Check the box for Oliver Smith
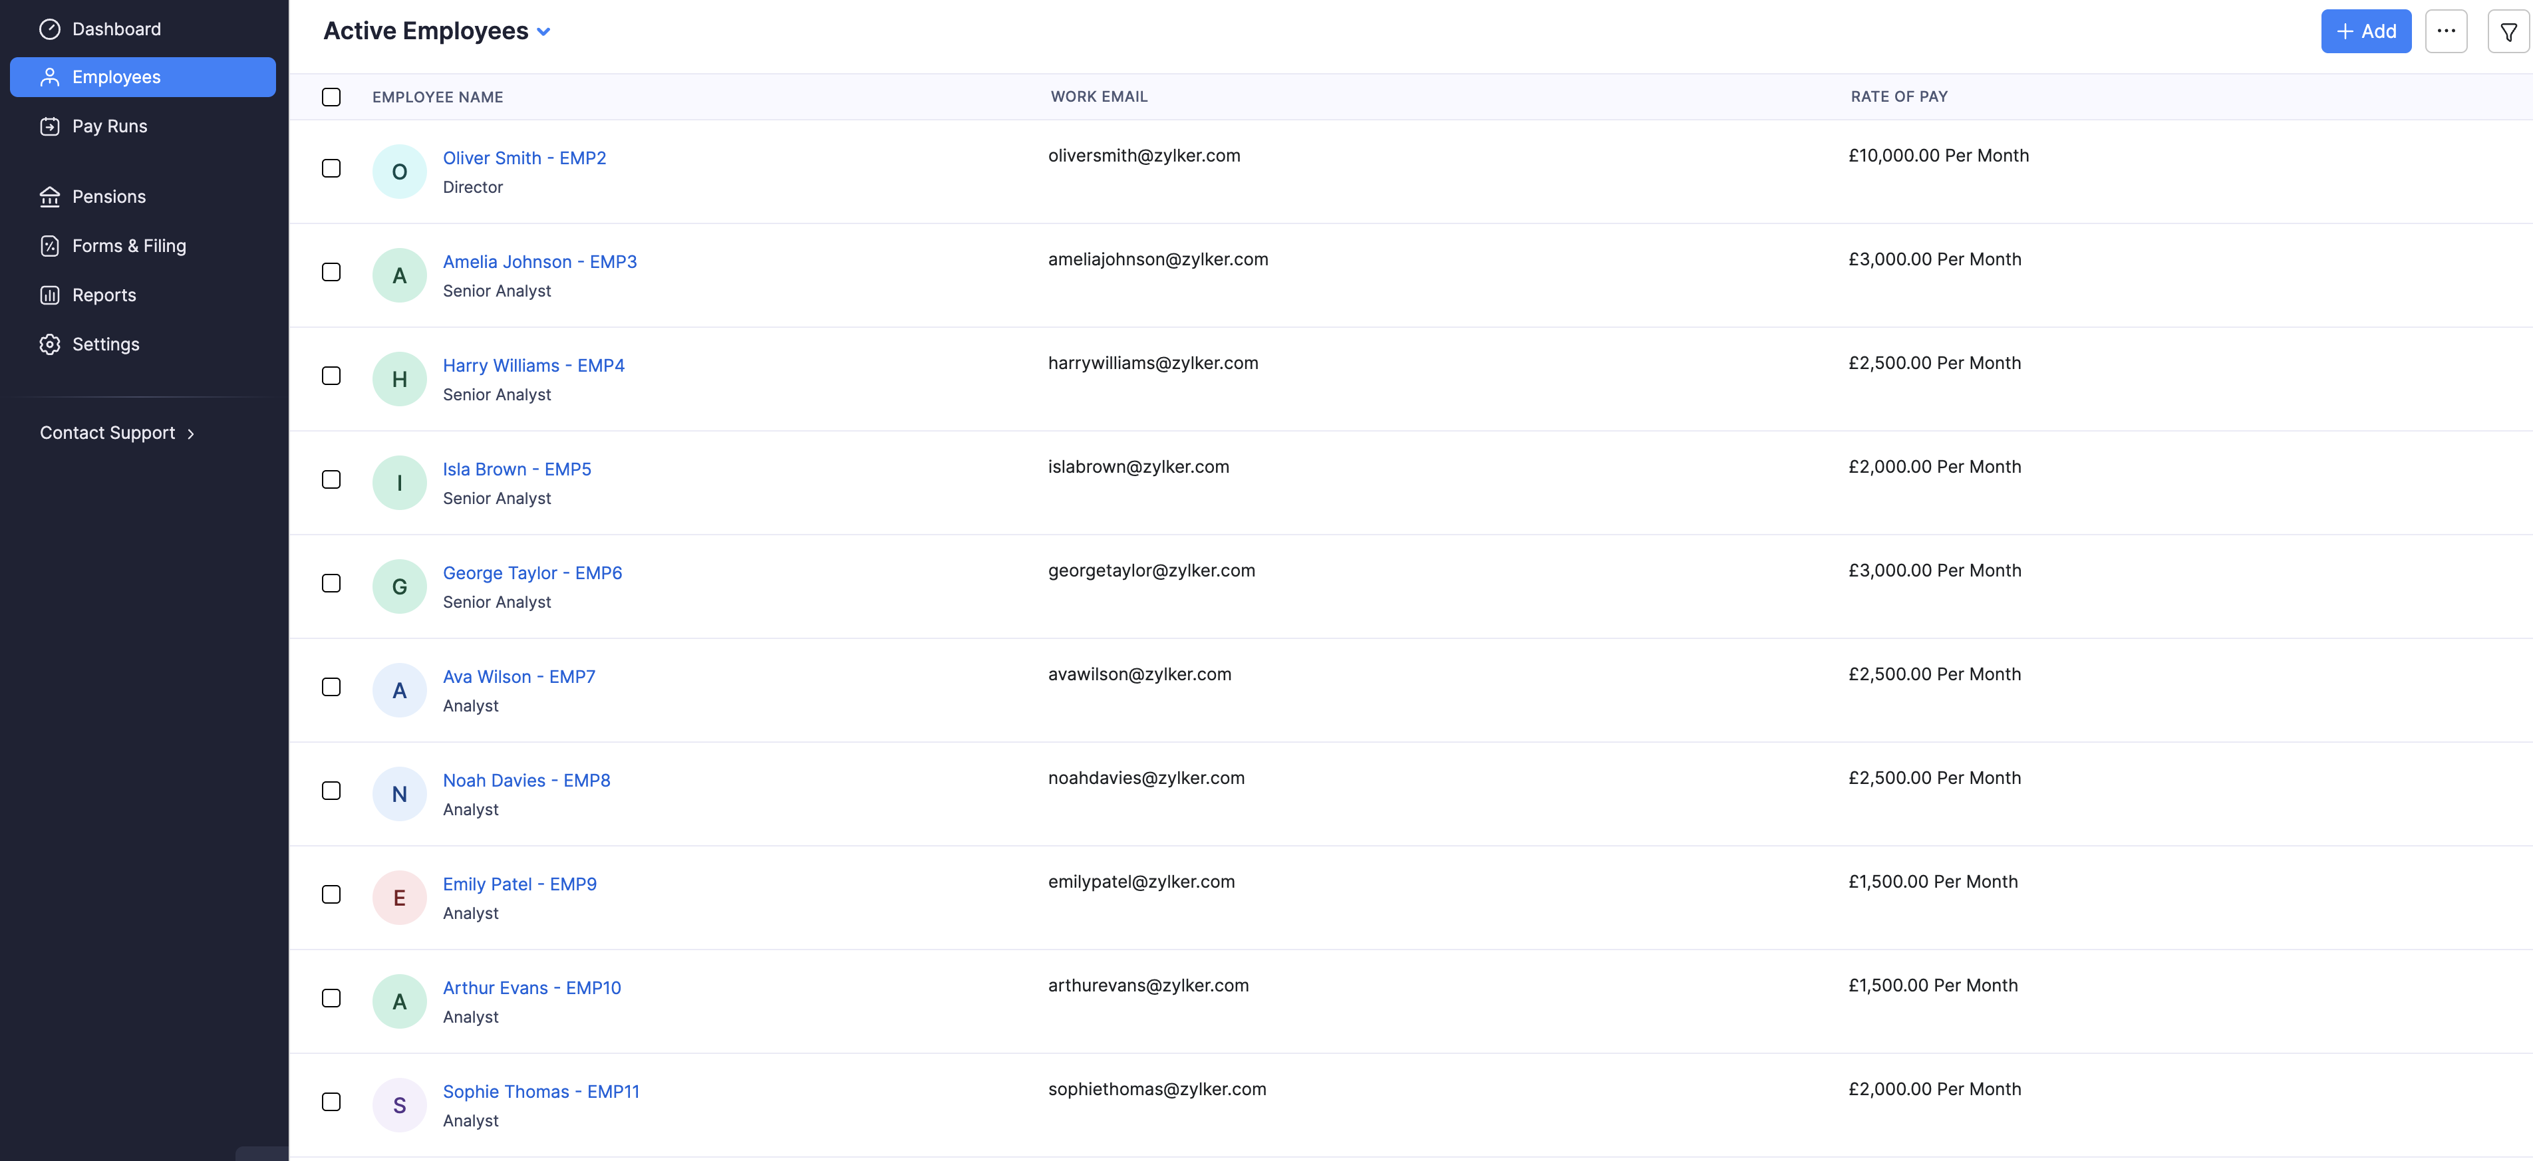The width and height of the screenshot is (2533, 1161). coord(331,168)
